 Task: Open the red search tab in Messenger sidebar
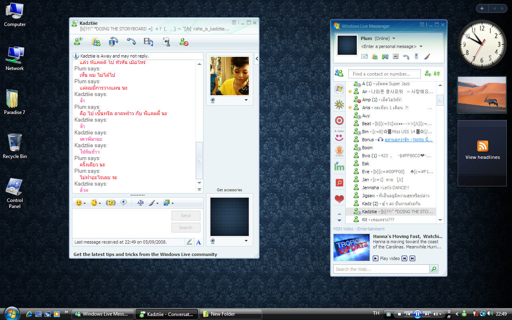(x=339, y=183)
